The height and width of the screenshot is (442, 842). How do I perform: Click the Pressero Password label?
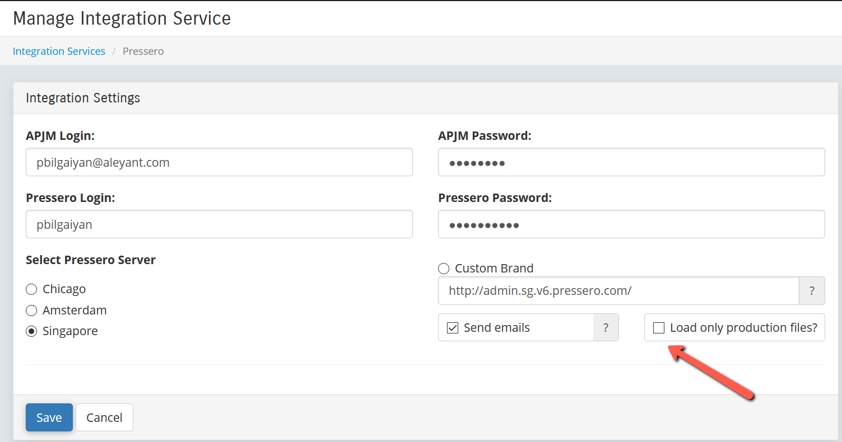pos(495,198)
